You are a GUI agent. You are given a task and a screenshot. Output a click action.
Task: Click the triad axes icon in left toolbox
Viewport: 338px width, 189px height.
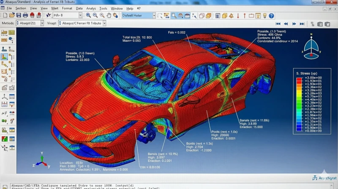coord(4,96)
